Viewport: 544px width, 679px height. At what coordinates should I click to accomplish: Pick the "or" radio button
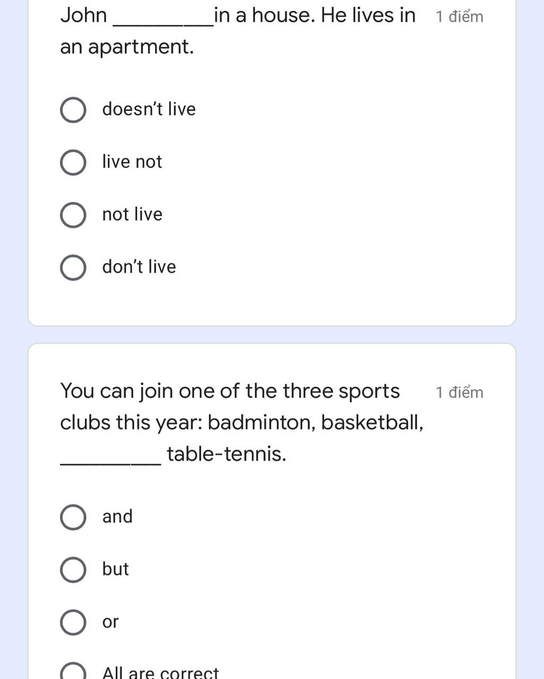(73, 623)
